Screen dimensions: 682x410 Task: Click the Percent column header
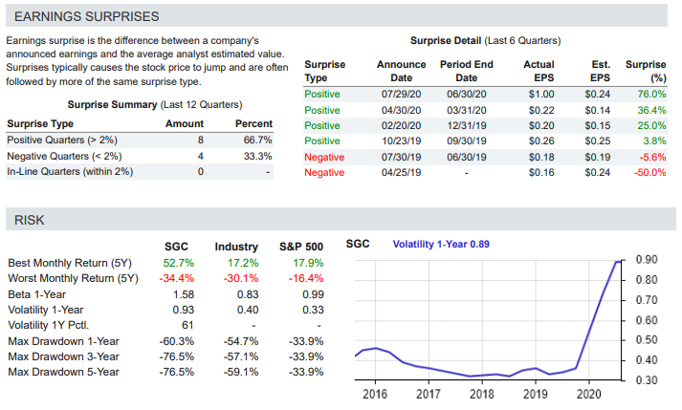pos(253,124)
